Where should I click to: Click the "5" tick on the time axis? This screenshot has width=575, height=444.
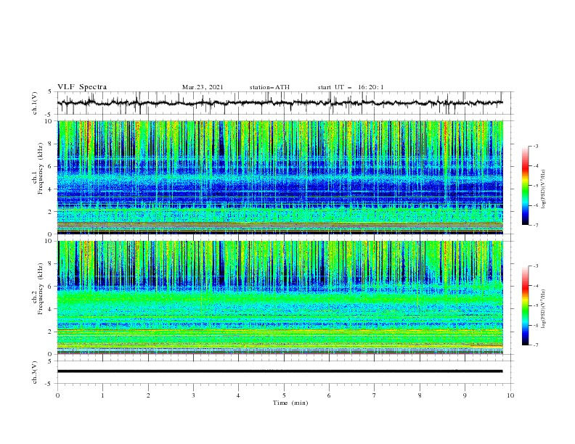[x=284, y=395]
